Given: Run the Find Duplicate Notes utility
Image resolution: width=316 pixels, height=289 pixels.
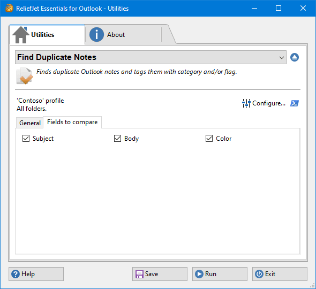Looking at the screenshot, I should click(x=220, y=274).
